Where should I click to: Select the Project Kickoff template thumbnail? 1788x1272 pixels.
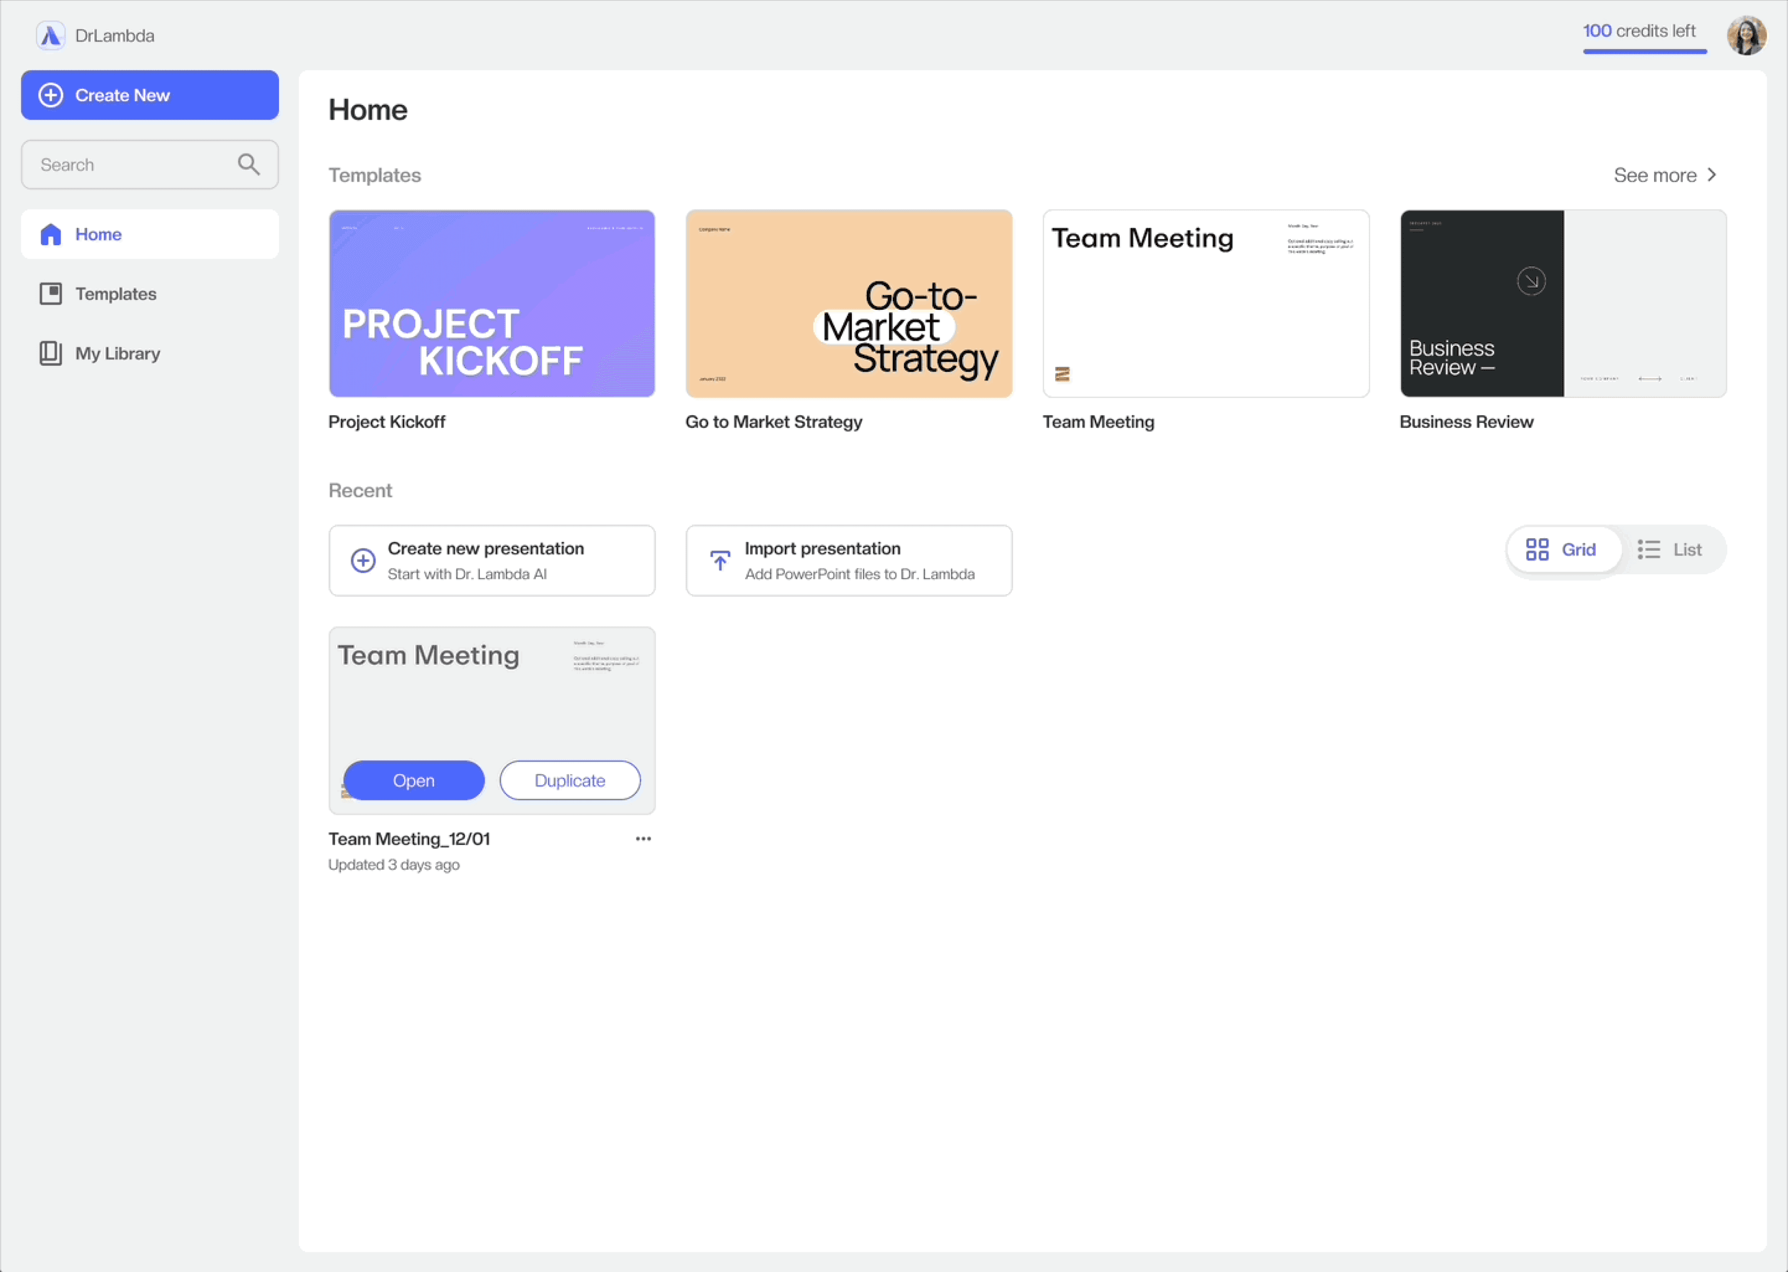pos(492,304)
